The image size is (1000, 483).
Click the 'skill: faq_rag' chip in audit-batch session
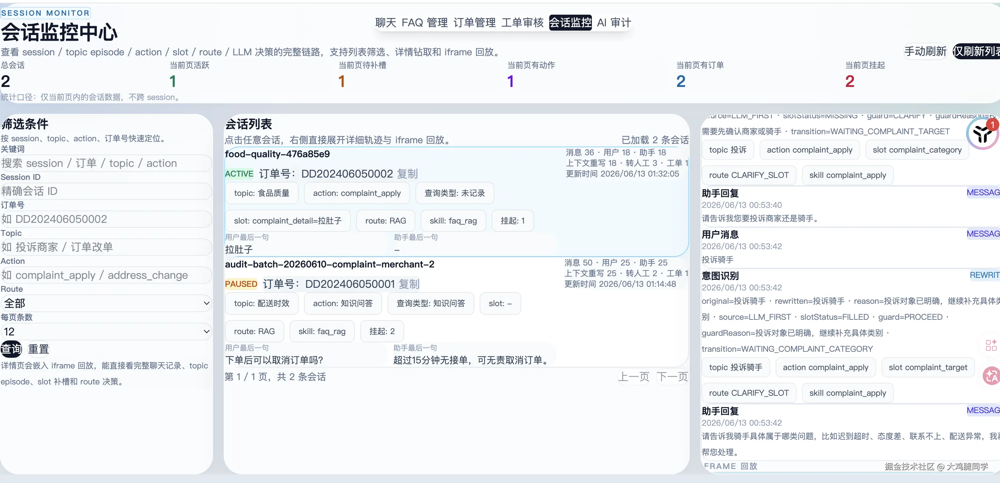(322, 331)
